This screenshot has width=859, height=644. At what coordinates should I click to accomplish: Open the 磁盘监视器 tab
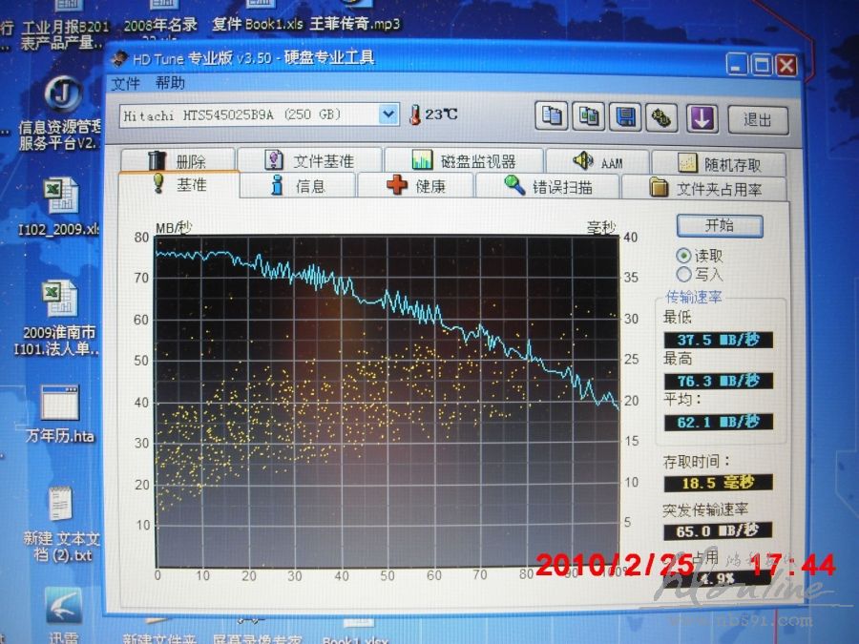click(x=464, y=161)
